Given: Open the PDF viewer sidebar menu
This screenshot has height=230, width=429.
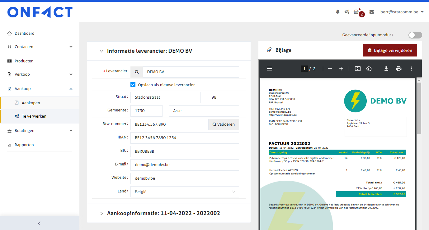Looking at the screenshot, I should 270,69.
